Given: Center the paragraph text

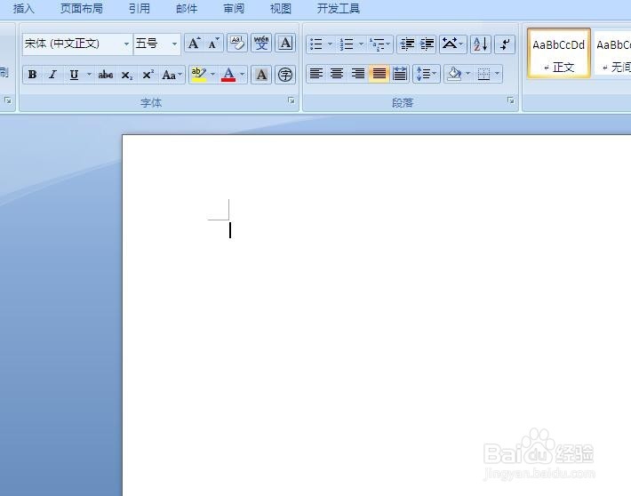Looking at the screenshot, I should click(337, 74).
